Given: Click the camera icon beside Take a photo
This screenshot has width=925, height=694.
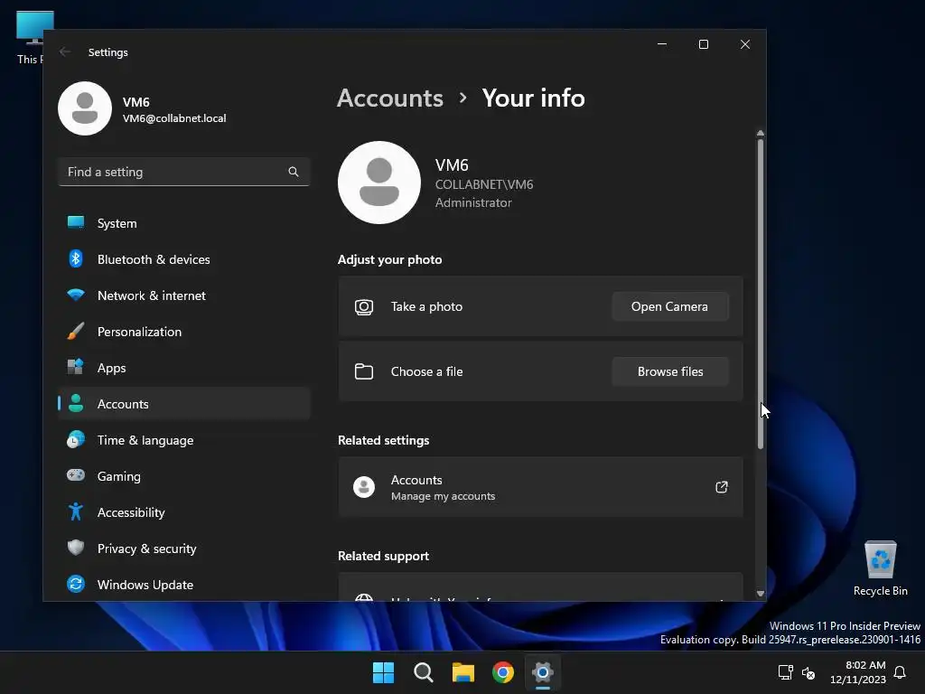Looking at the screenshot, I should coord(364,307).
